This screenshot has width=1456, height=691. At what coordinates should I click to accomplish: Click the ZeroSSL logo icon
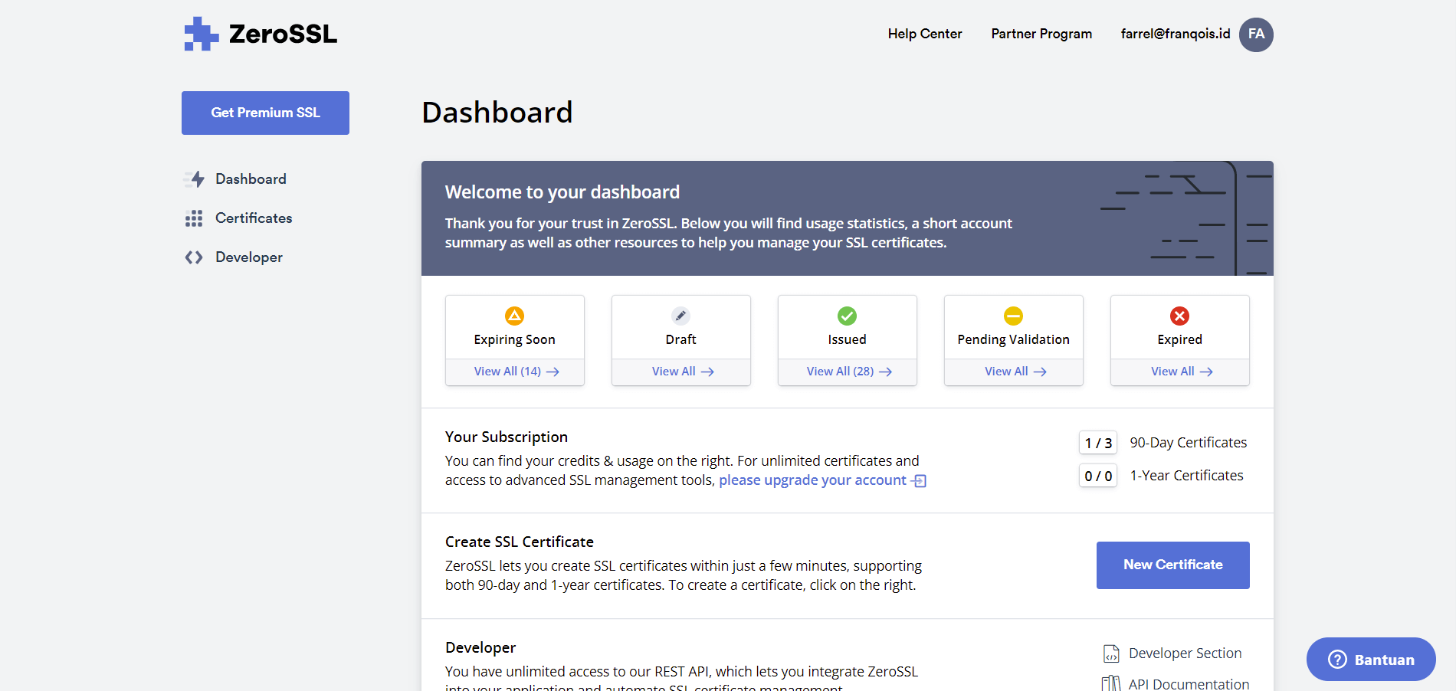pyautogui.click(x=202, y=34)
